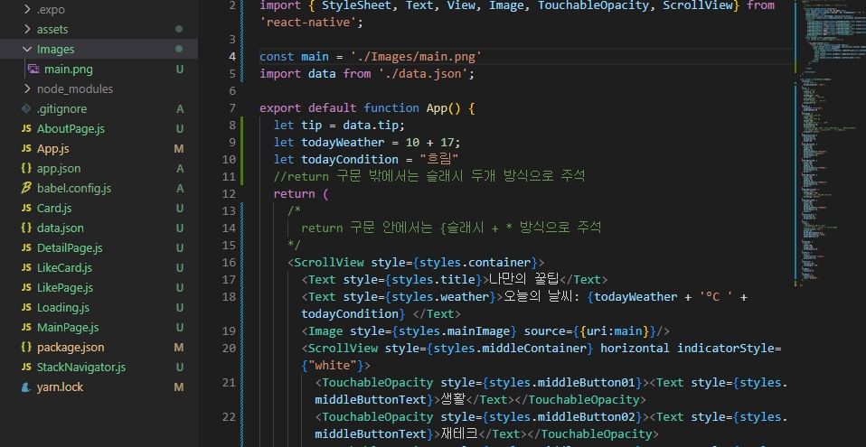Select the .expo folder name
This screenshot has width=866, height=447.
(x=51, y=9)
